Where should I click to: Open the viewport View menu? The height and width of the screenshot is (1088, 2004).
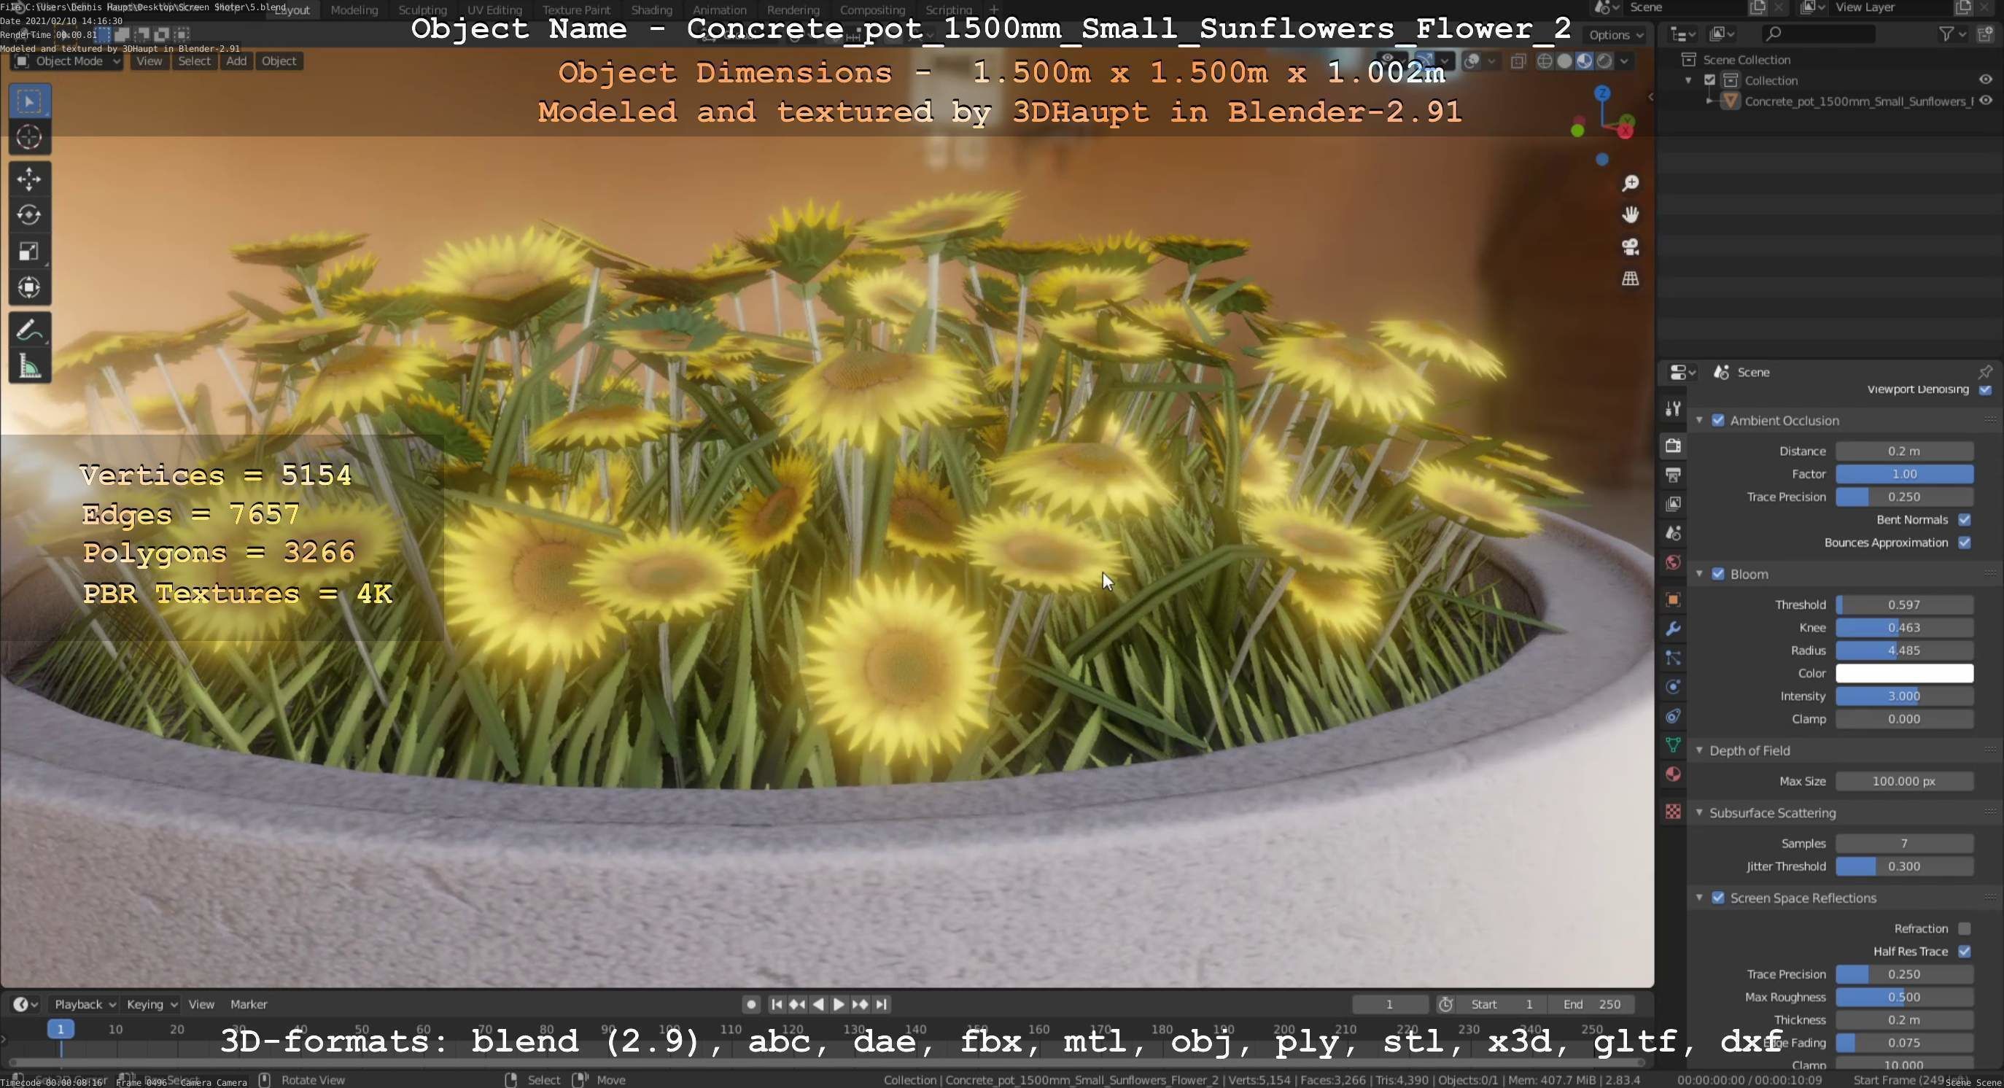(x=149, y=61)
